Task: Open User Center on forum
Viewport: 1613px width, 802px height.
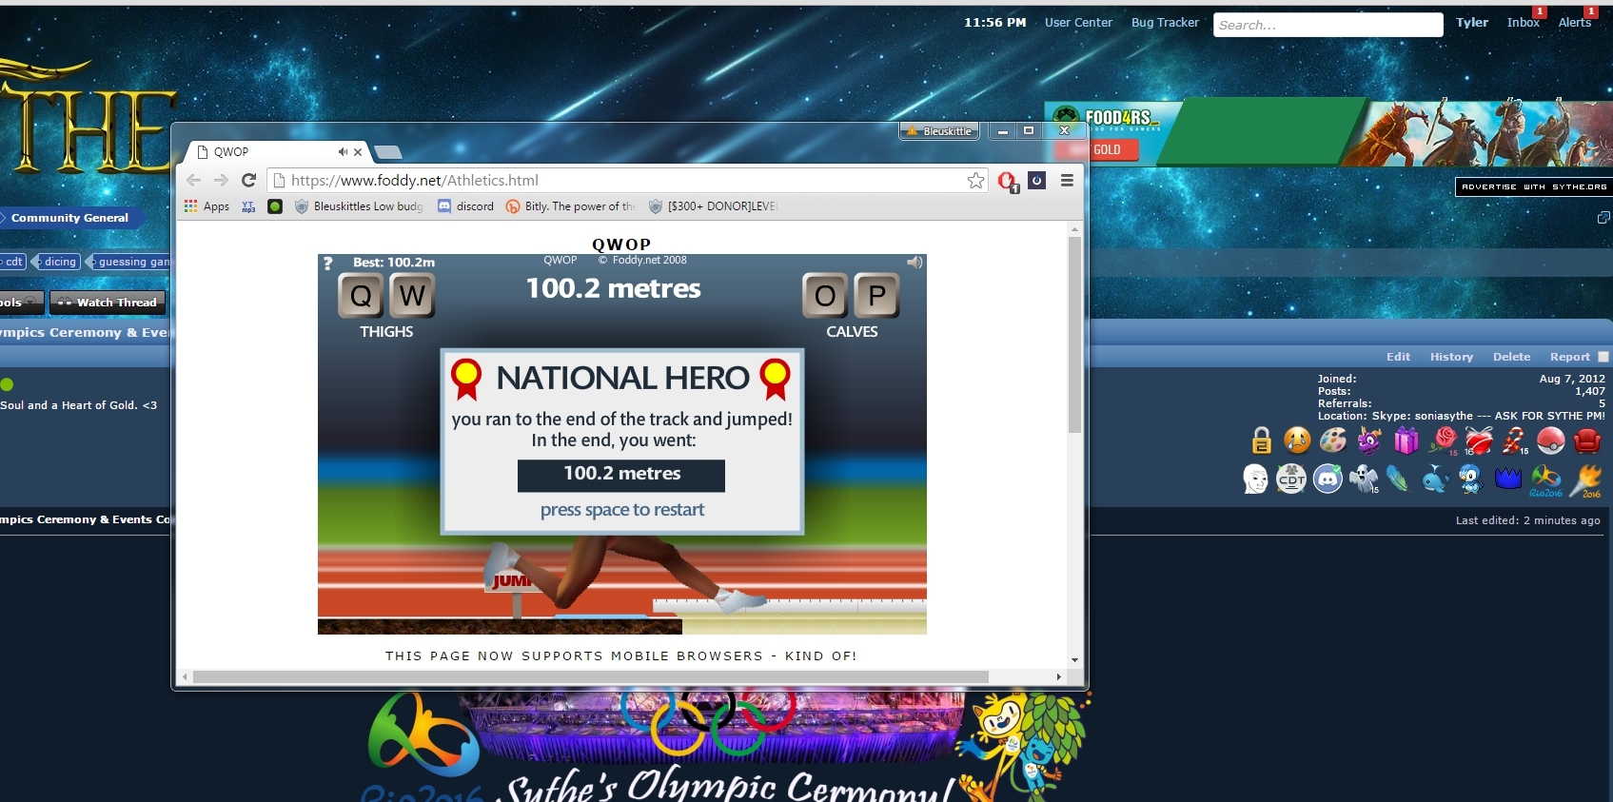Action: [x=1078, y=23]
